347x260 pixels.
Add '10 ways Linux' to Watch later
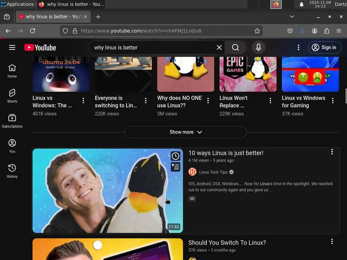[176, 156]
